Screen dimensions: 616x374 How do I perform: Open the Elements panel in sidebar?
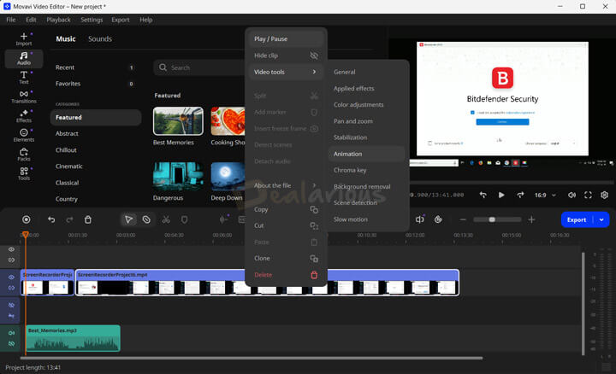tap(23, 135)
